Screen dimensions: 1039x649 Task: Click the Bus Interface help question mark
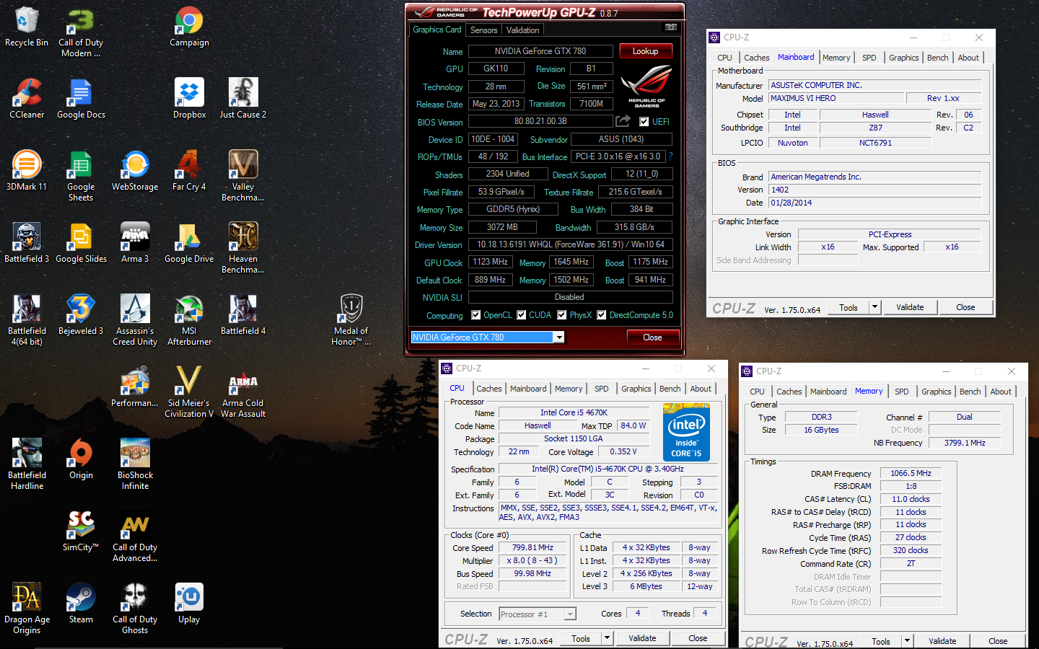[x=670, y=156]
